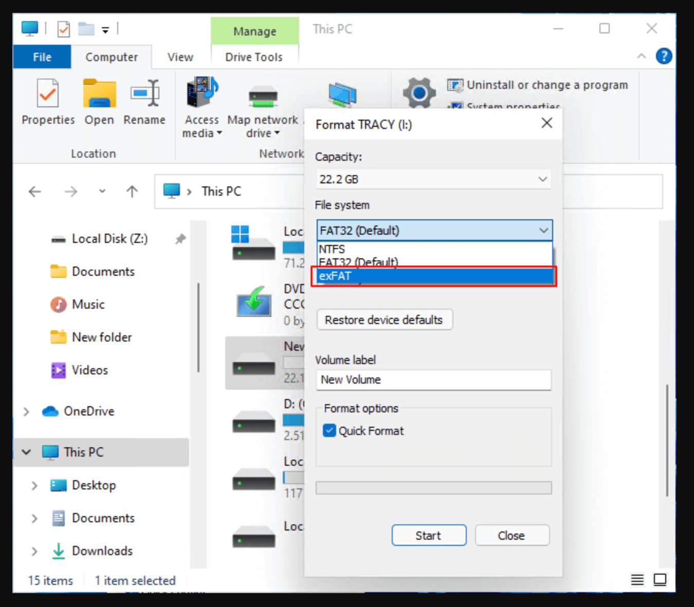This screenshot has width=694, height=607.
Task: Click the Help question mark icon
Action: 664,56
